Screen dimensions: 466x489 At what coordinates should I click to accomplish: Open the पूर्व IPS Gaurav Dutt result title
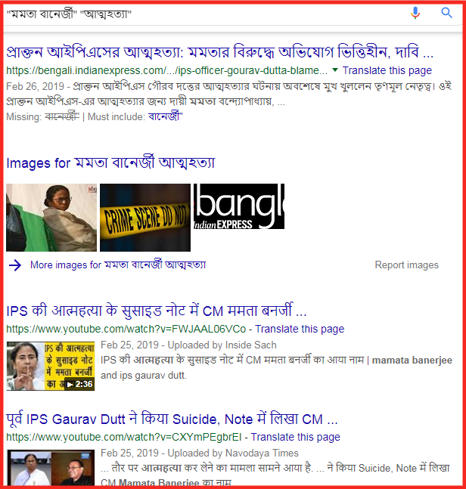(x=172, y=419)
